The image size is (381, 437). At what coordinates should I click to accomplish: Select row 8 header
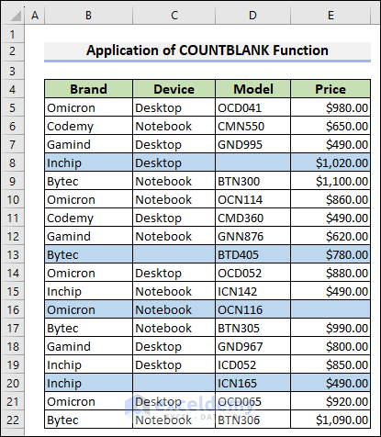pyautogui.click(x=13, y=162)
